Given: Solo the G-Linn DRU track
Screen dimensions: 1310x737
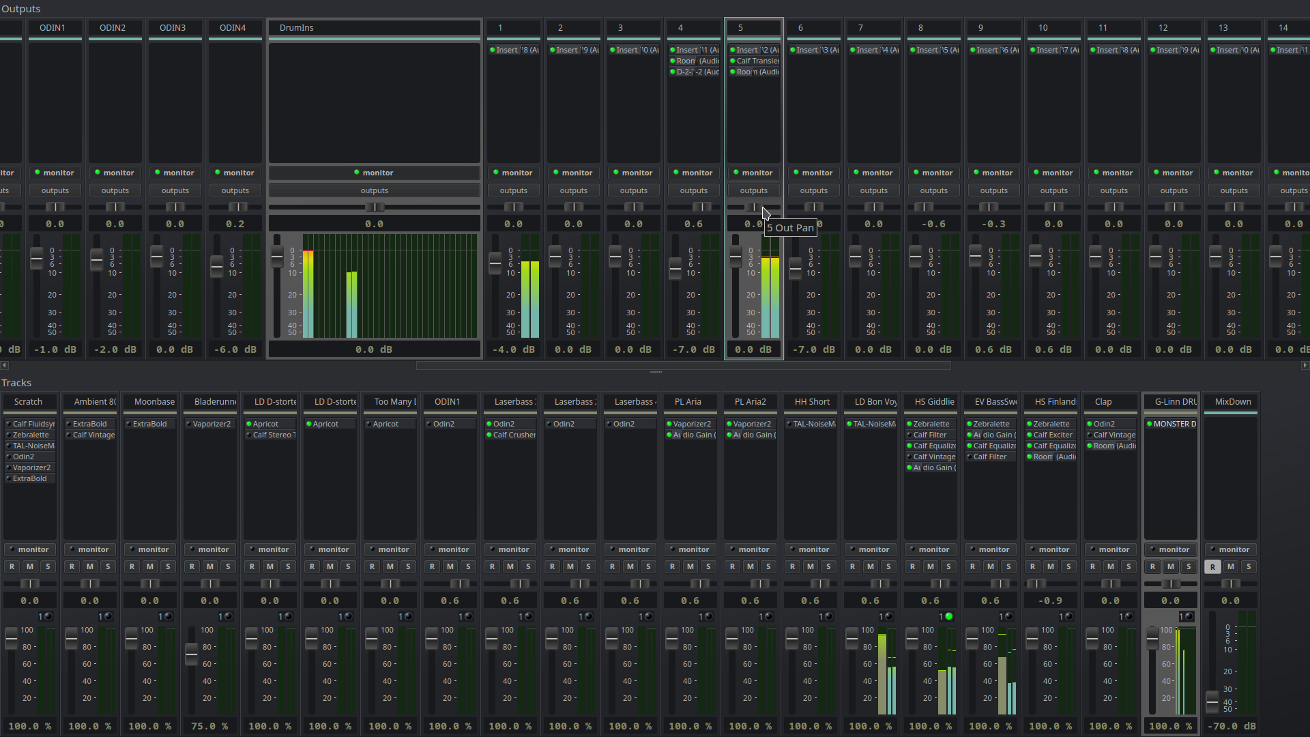Looking at the screenshot, I should pos(1189,566).
